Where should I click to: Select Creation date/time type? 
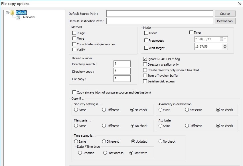tap(80, 153)
